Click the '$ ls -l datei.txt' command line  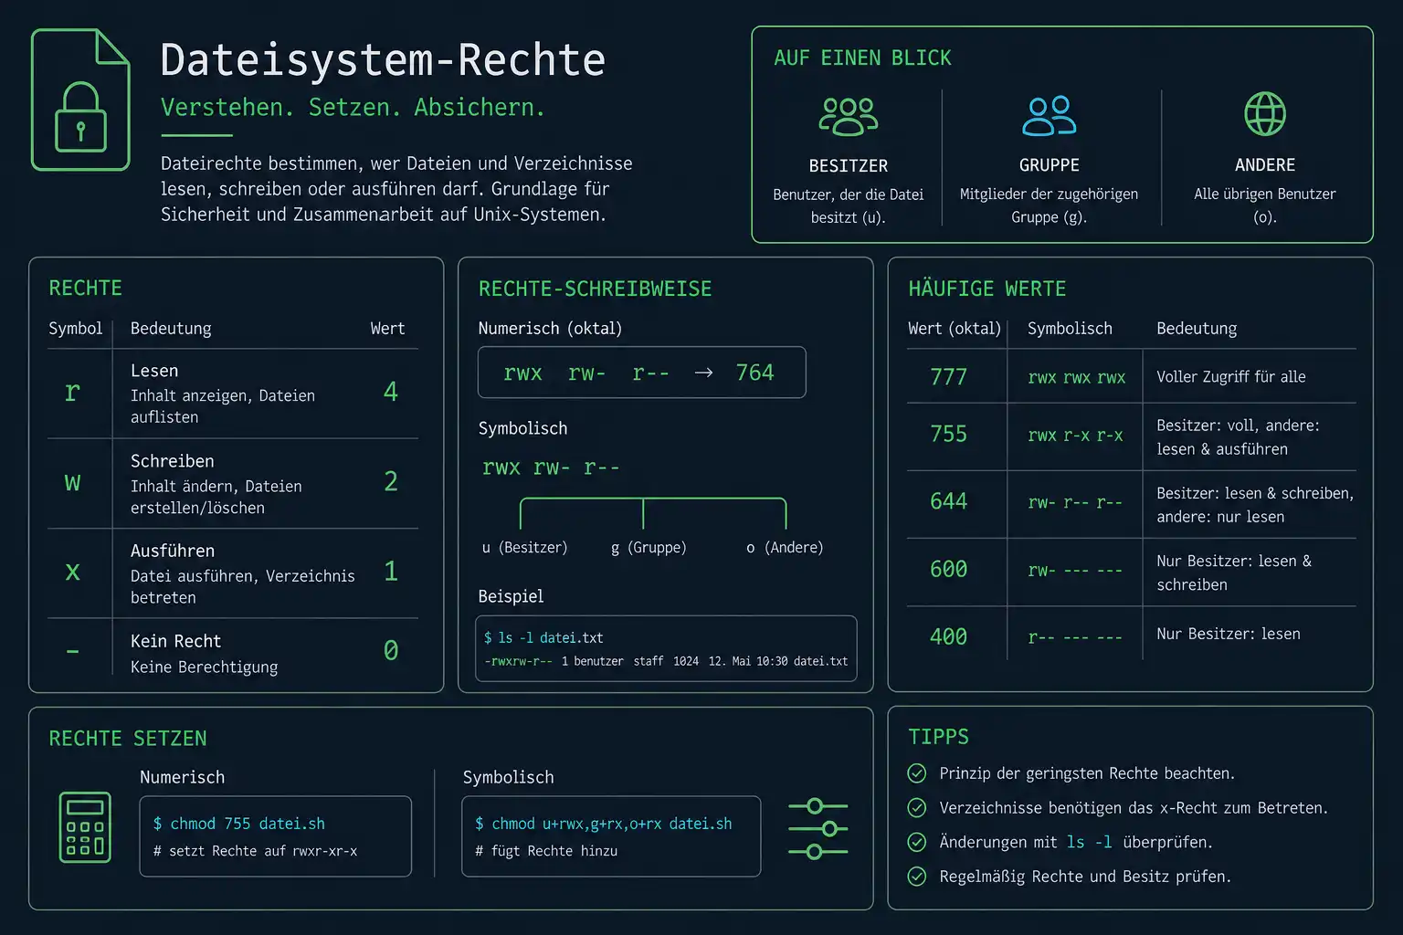543,637
